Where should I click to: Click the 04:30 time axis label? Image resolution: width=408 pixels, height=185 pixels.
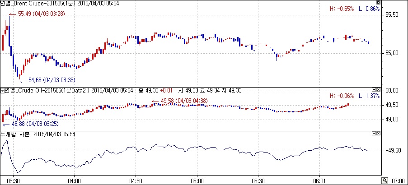(136, 180)
